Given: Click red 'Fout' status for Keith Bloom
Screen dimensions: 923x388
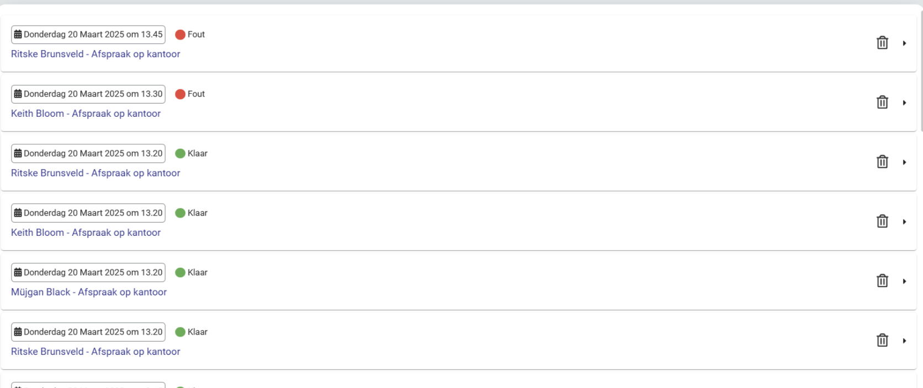Looking at the screenshot, I should pos(180,94).
